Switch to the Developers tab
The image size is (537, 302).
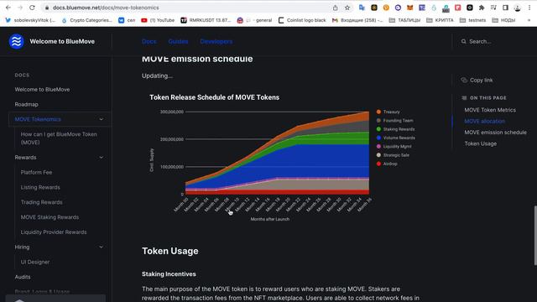216,41
